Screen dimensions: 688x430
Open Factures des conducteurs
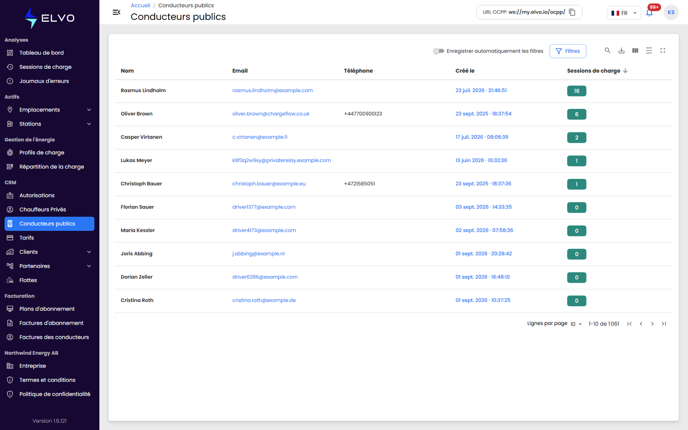(x=49, y=338)
